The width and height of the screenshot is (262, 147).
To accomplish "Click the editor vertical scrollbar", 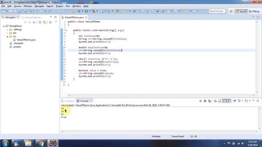I will click(x=257, y=57).
